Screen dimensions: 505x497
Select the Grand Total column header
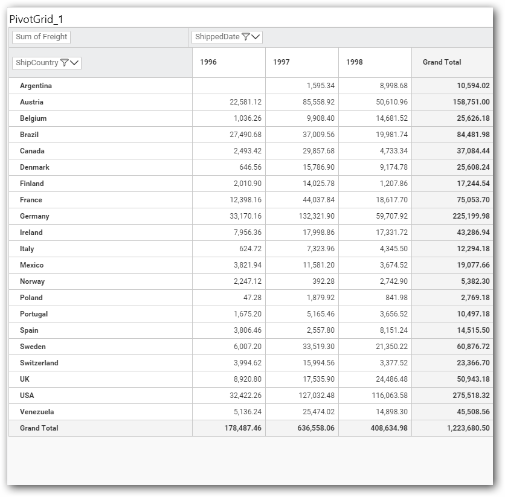point(442,62)
